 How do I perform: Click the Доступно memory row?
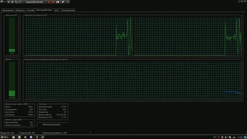coord(19,112)
